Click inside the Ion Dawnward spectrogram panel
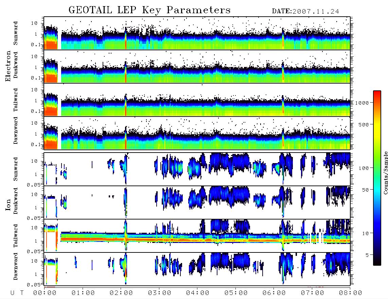This screenshot has width=388, height=299. (x=197, y=269)
